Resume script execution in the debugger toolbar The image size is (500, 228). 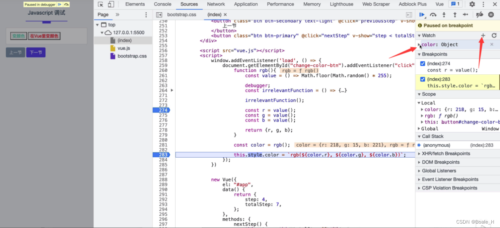point(422,15)
